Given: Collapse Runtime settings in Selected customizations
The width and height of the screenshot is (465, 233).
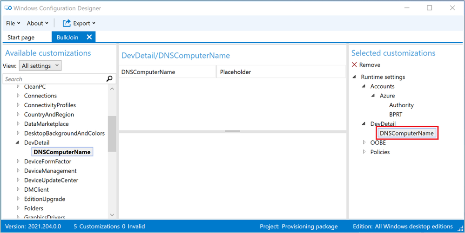Looking at the screenshot, I should (x=354, y=77).
